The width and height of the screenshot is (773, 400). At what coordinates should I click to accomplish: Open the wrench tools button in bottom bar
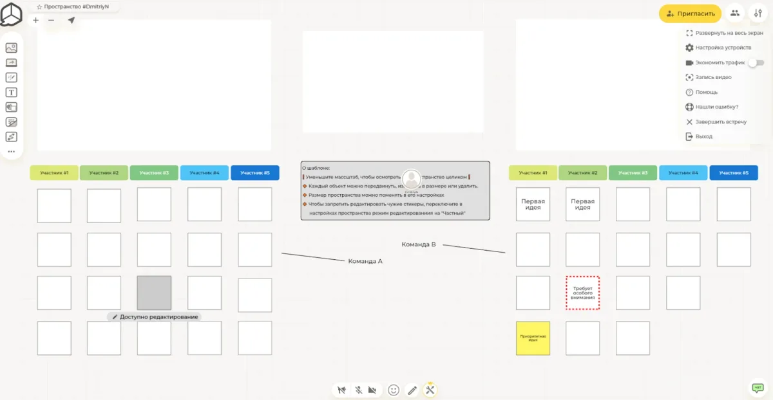click(x=430, y=390)
